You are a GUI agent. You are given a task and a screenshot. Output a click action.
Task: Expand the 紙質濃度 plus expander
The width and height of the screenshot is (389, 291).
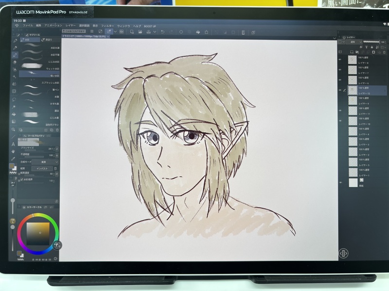[19, 174]
